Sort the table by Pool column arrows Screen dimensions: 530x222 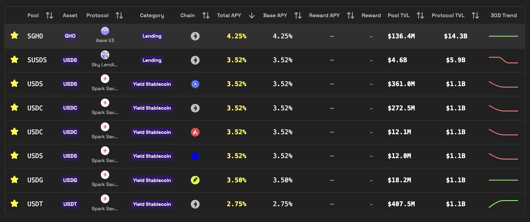pos(50,15)
